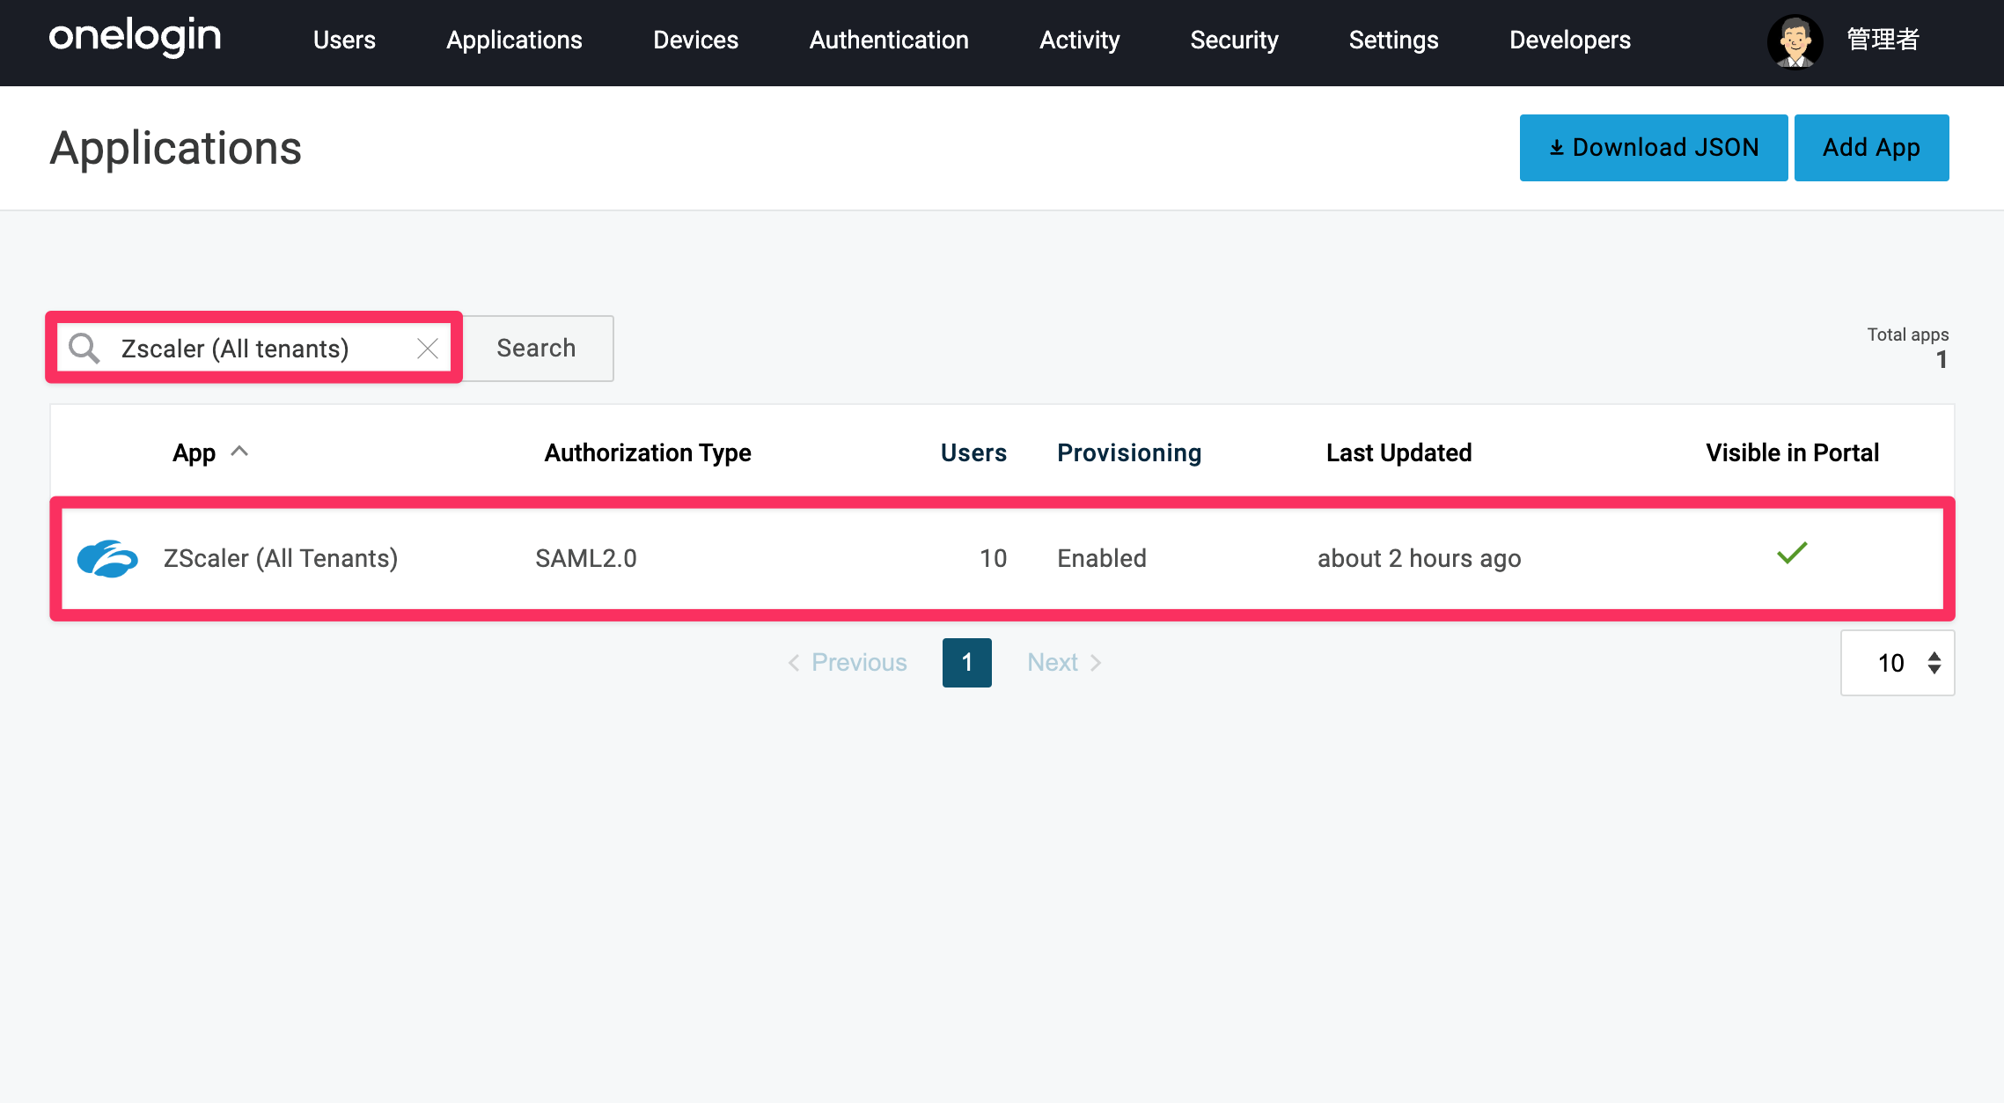Toggle App column sort arrow

pos(239,452)
